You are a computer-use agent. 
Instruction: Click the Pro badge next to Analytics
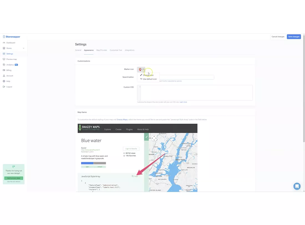[16, 65]
